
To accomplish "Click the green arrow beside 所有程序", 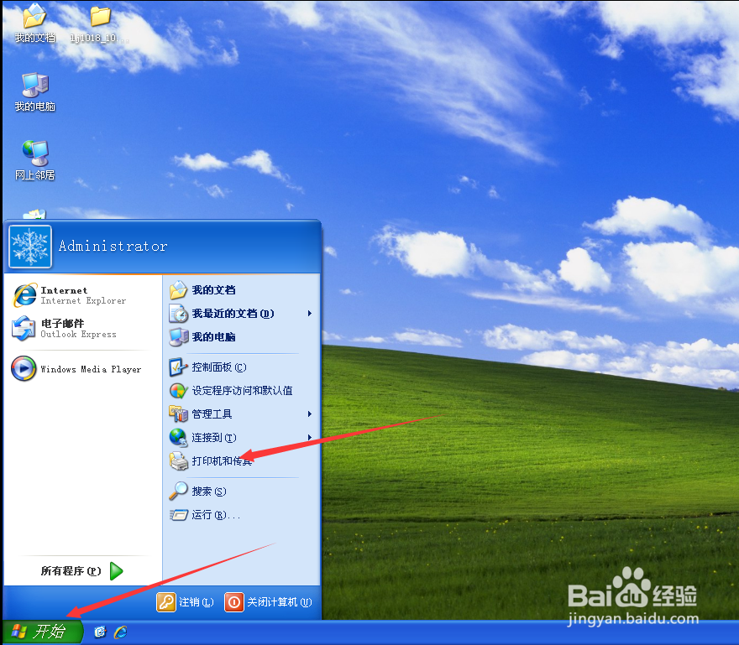I will pos(116,571).
